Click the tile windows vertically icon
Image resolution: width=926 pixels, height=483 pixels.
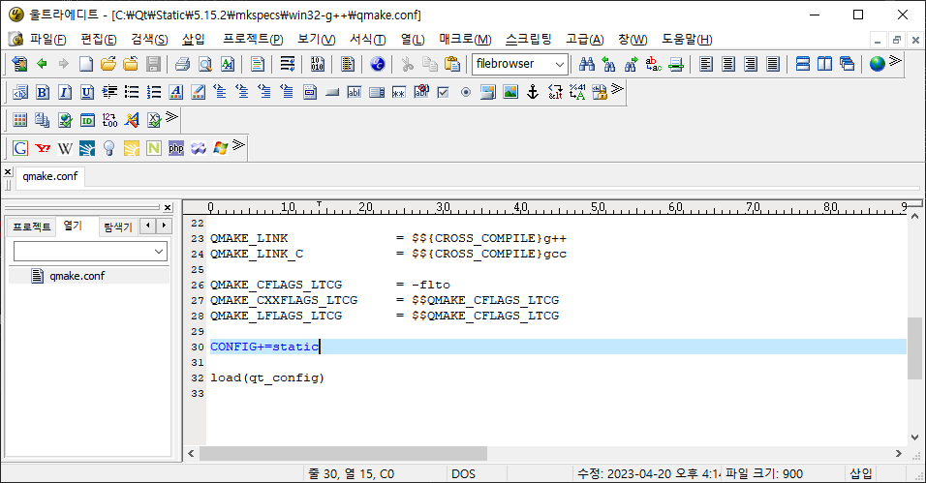[x=825, y=64]
